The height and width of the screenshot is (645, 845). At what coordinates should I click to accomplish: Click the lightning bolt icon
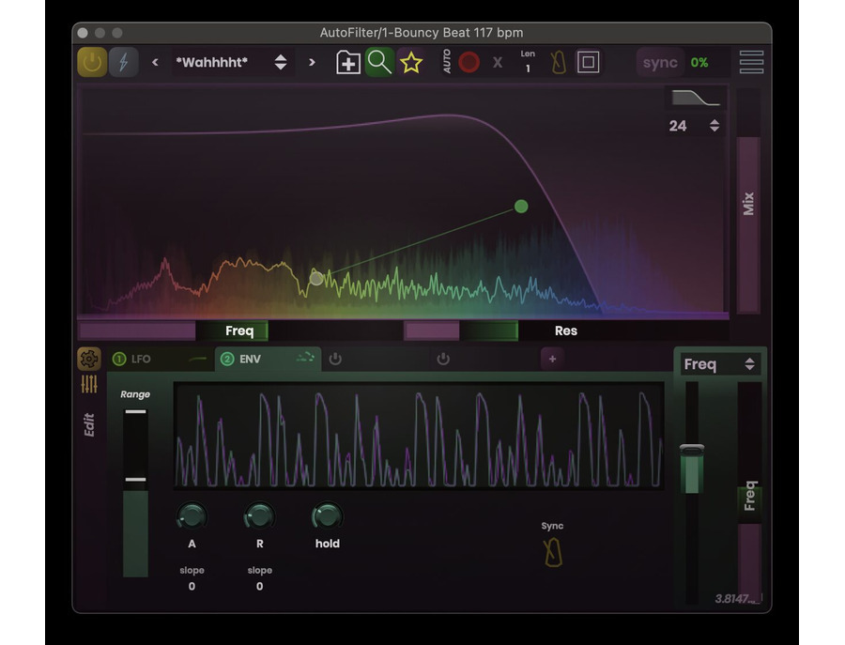(x=123, y=63)
